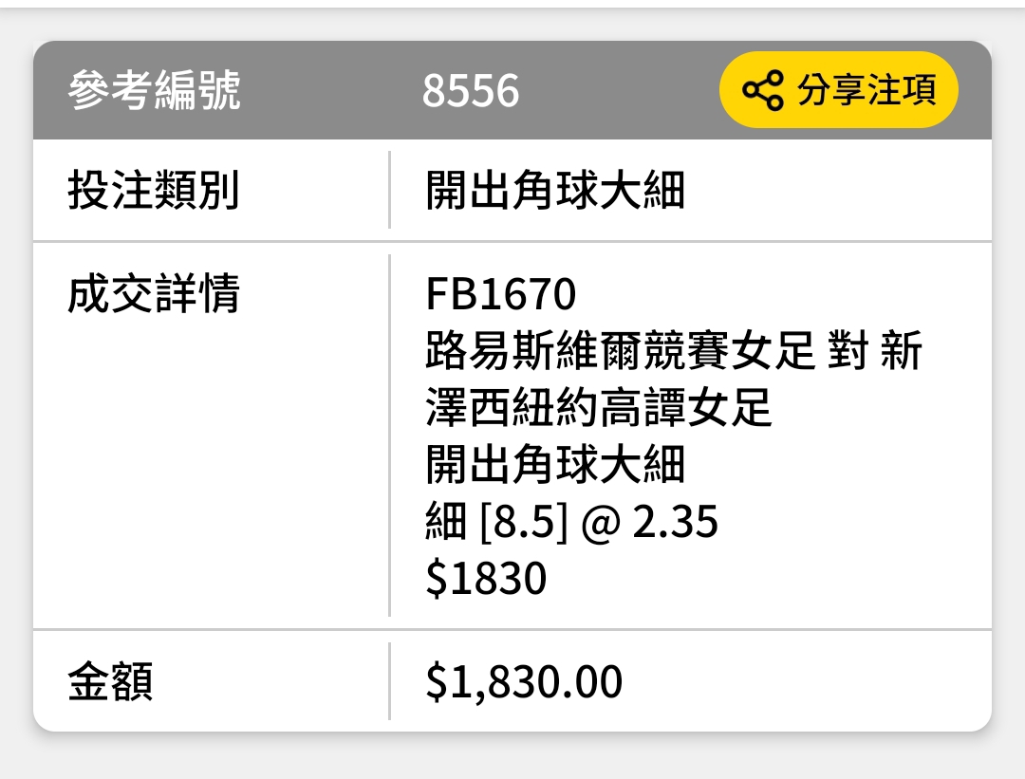Image resolution: width=1025 pixels, height=779 pixels.
Task: Select the 開出角球大細 bet type value
Action: [x=555, y=190]
